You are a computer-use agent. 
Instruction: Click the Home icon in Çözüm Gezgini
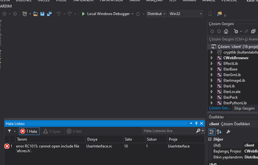(x=226, y=31)
